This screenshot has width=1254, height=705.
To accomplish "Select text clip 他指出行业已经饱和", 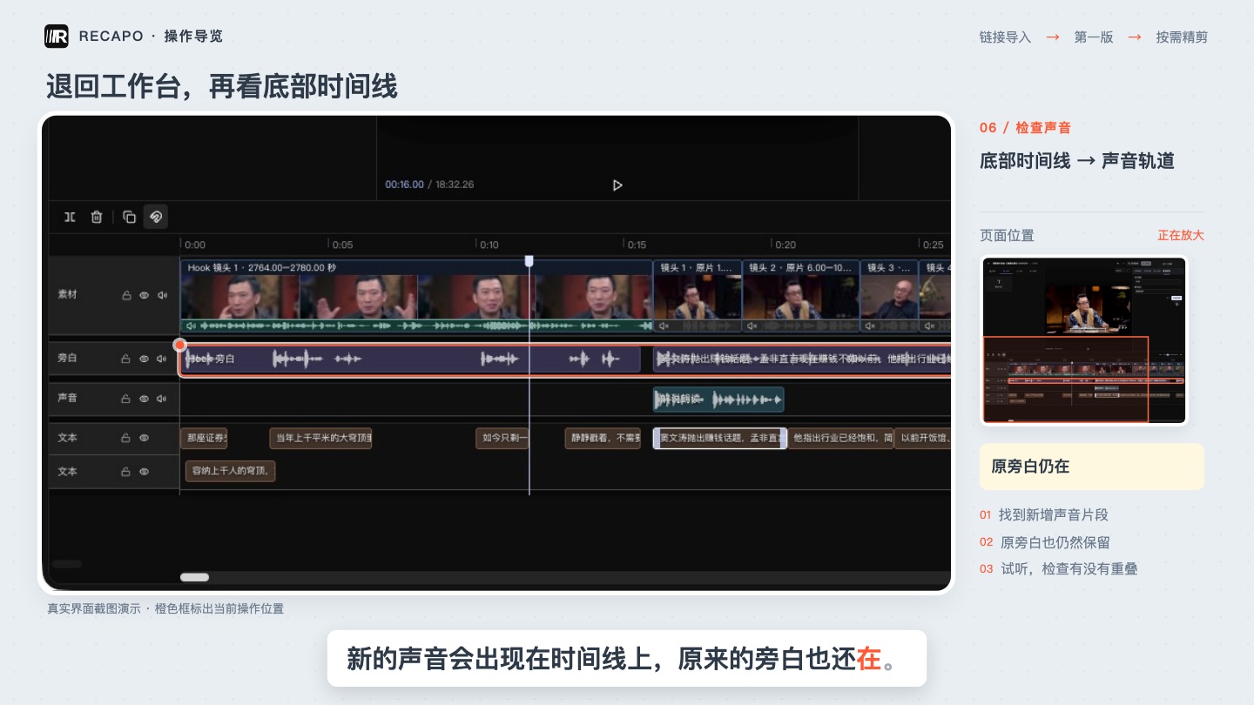I will tap(841, 438).
